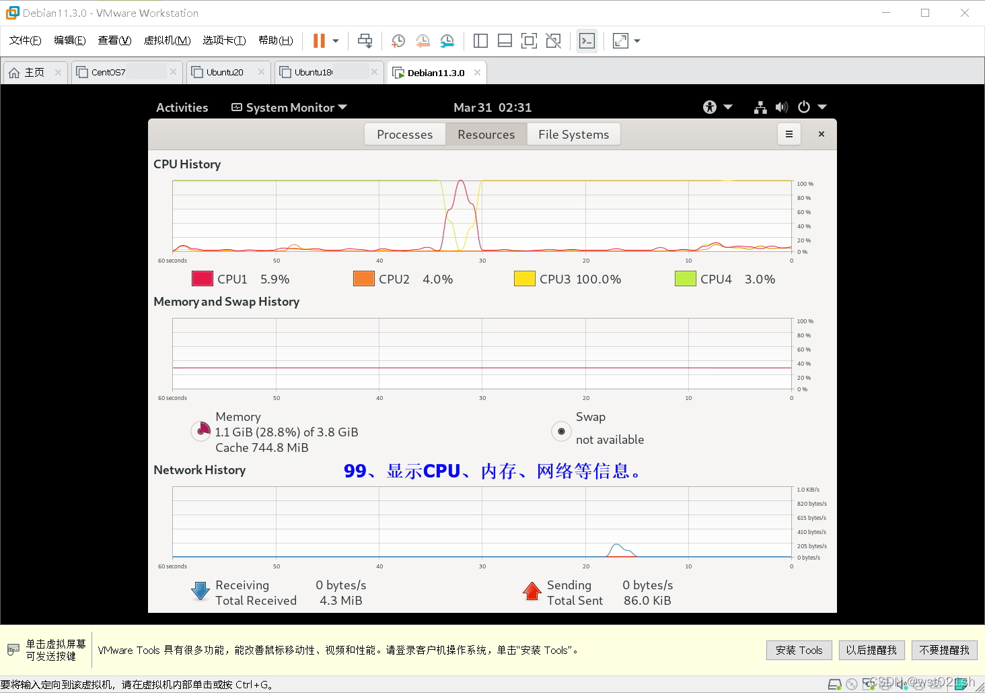The image size is (985, 693).
Task: Click the Sending red up arrow icon
Action: coord(532,591)
